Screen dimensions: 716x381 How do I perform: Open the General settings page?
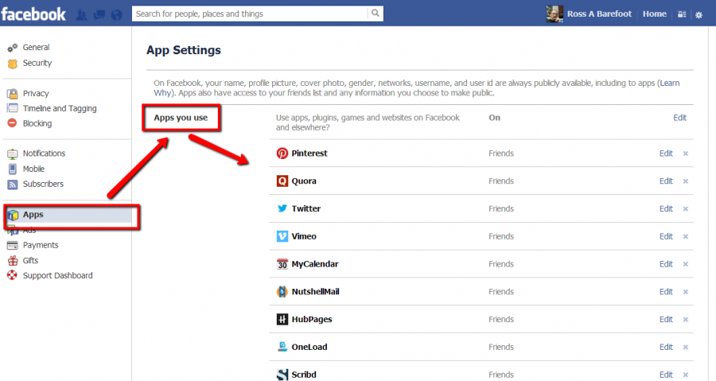coord(36,48)
